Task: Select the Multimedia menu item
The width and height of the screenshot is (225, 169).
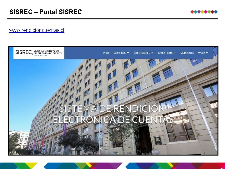Action: (187, 53)
